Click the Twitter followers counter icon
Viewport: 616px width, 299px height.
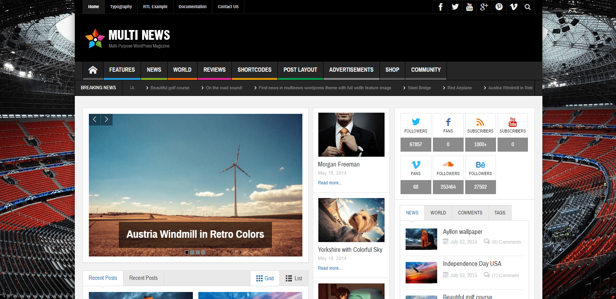(416, 122)
